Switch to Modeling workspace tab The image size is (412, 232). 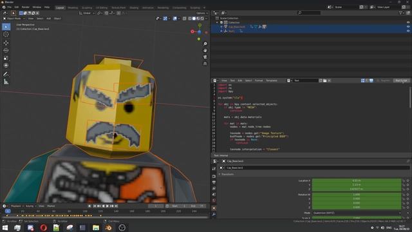(73, 8)
